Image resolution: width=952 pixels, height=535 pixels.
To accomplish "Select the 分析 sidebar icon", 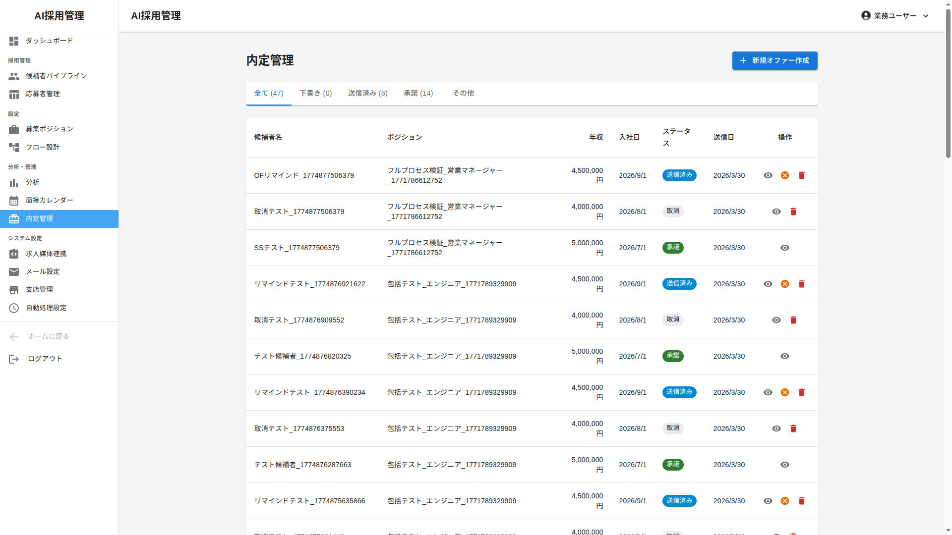I will coord(14,182).
